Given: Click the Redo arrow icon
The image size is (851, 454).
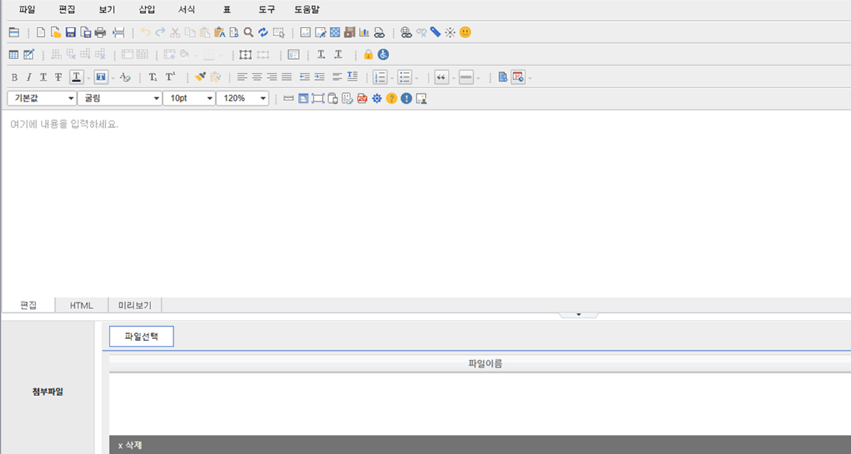Looking at the screenshot, I should click(160, 32).
